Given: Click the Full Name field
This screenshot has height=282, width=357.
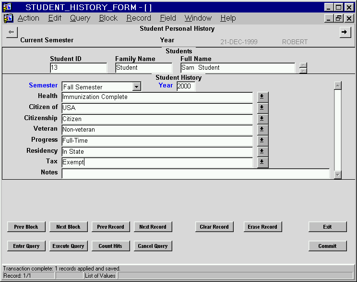Looking at the screenshot, I should pos(238,68).
